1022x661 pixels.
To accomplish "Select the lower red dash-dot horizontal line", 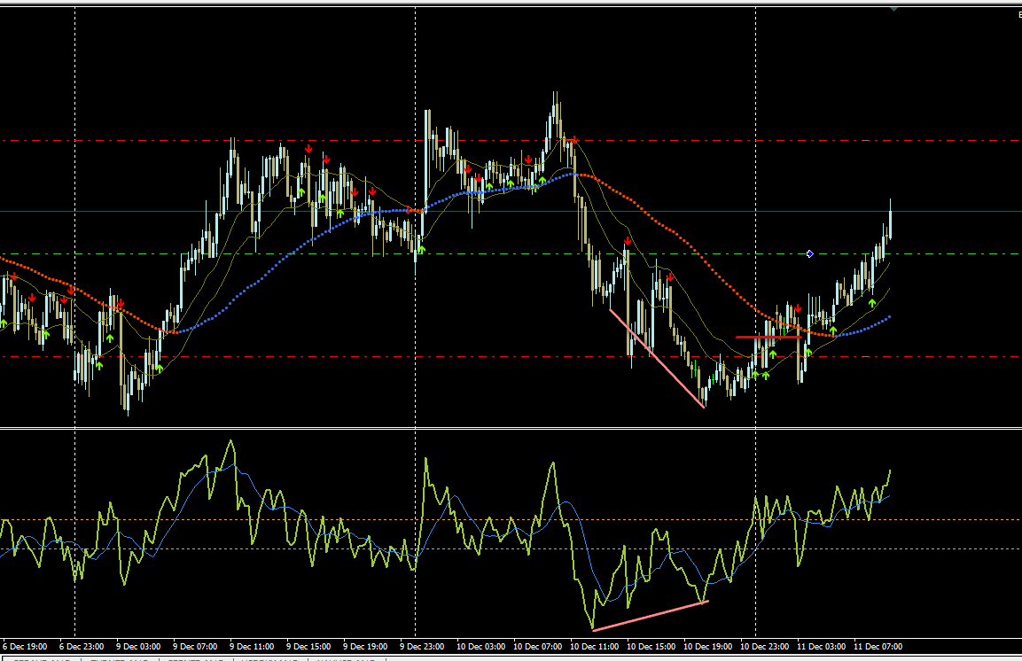I will 511,357.
